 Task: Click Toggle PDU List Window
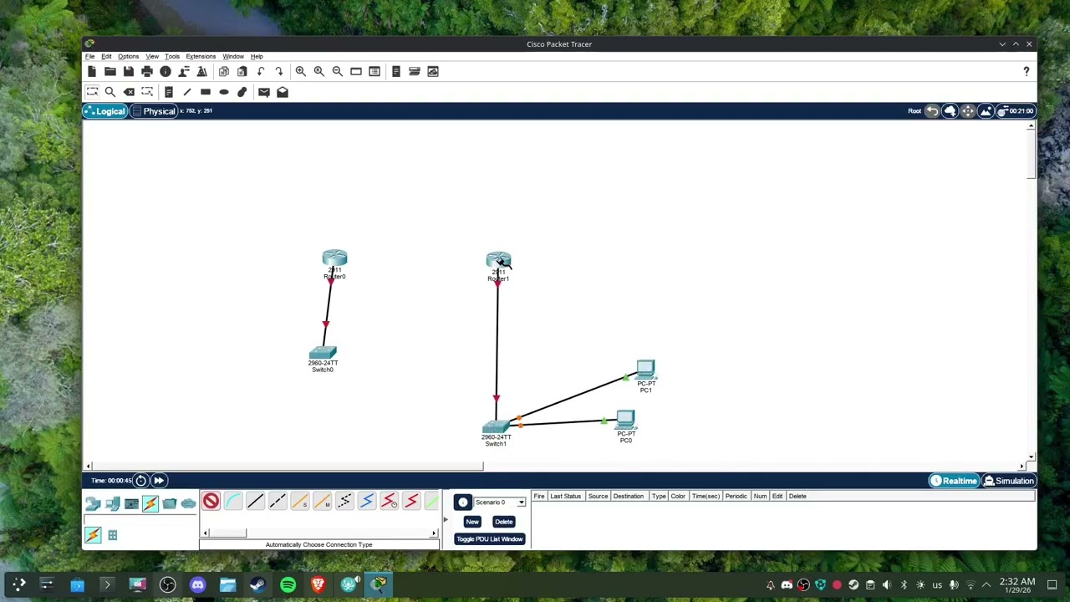coord(490,539)
